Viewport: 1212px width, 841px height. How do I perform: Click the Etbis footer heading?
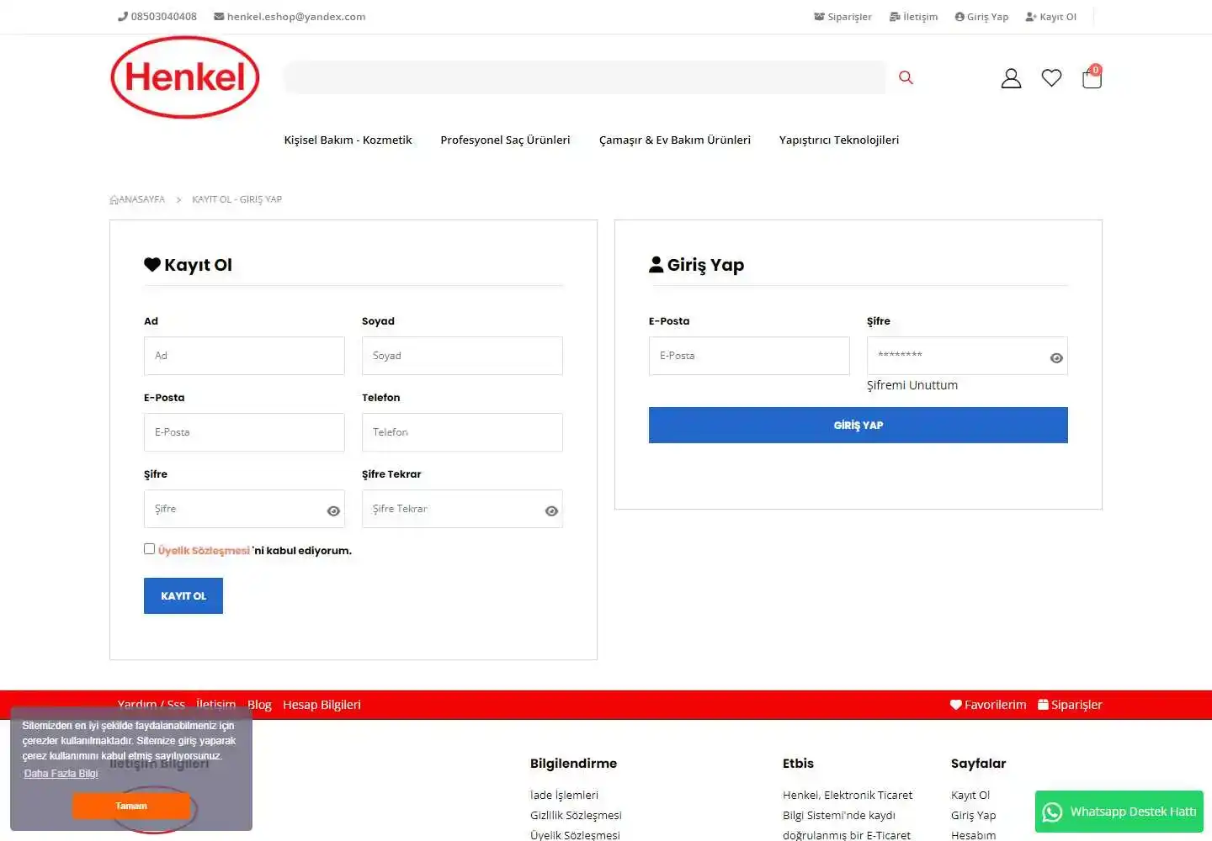pos(798,764)
